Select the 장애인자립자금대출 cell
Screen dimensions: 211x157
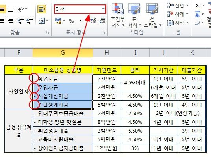63,148
